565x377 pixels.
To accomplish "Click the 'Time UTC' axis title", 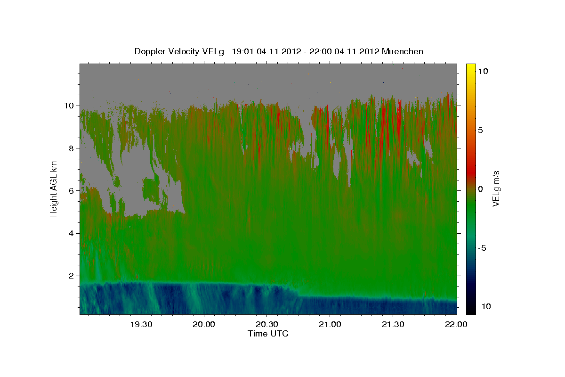I will tap(268, 334).
